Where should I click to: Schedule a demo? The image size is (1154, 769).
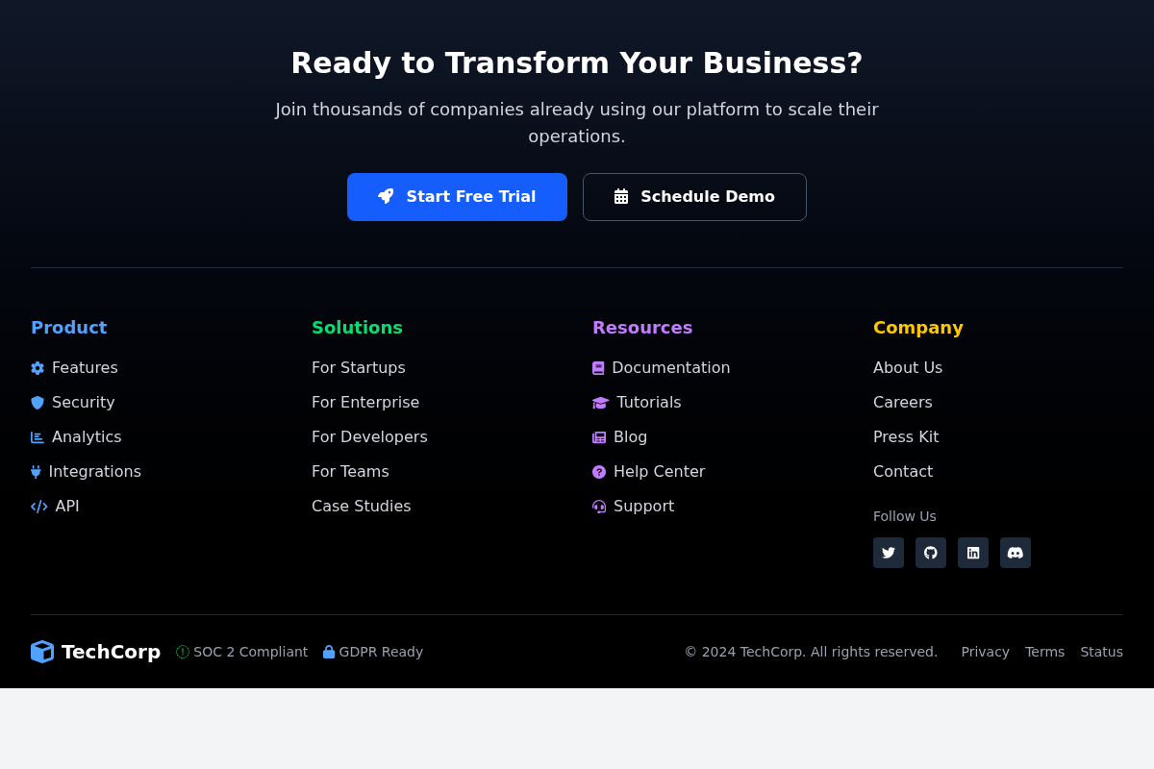pos(694,197)
